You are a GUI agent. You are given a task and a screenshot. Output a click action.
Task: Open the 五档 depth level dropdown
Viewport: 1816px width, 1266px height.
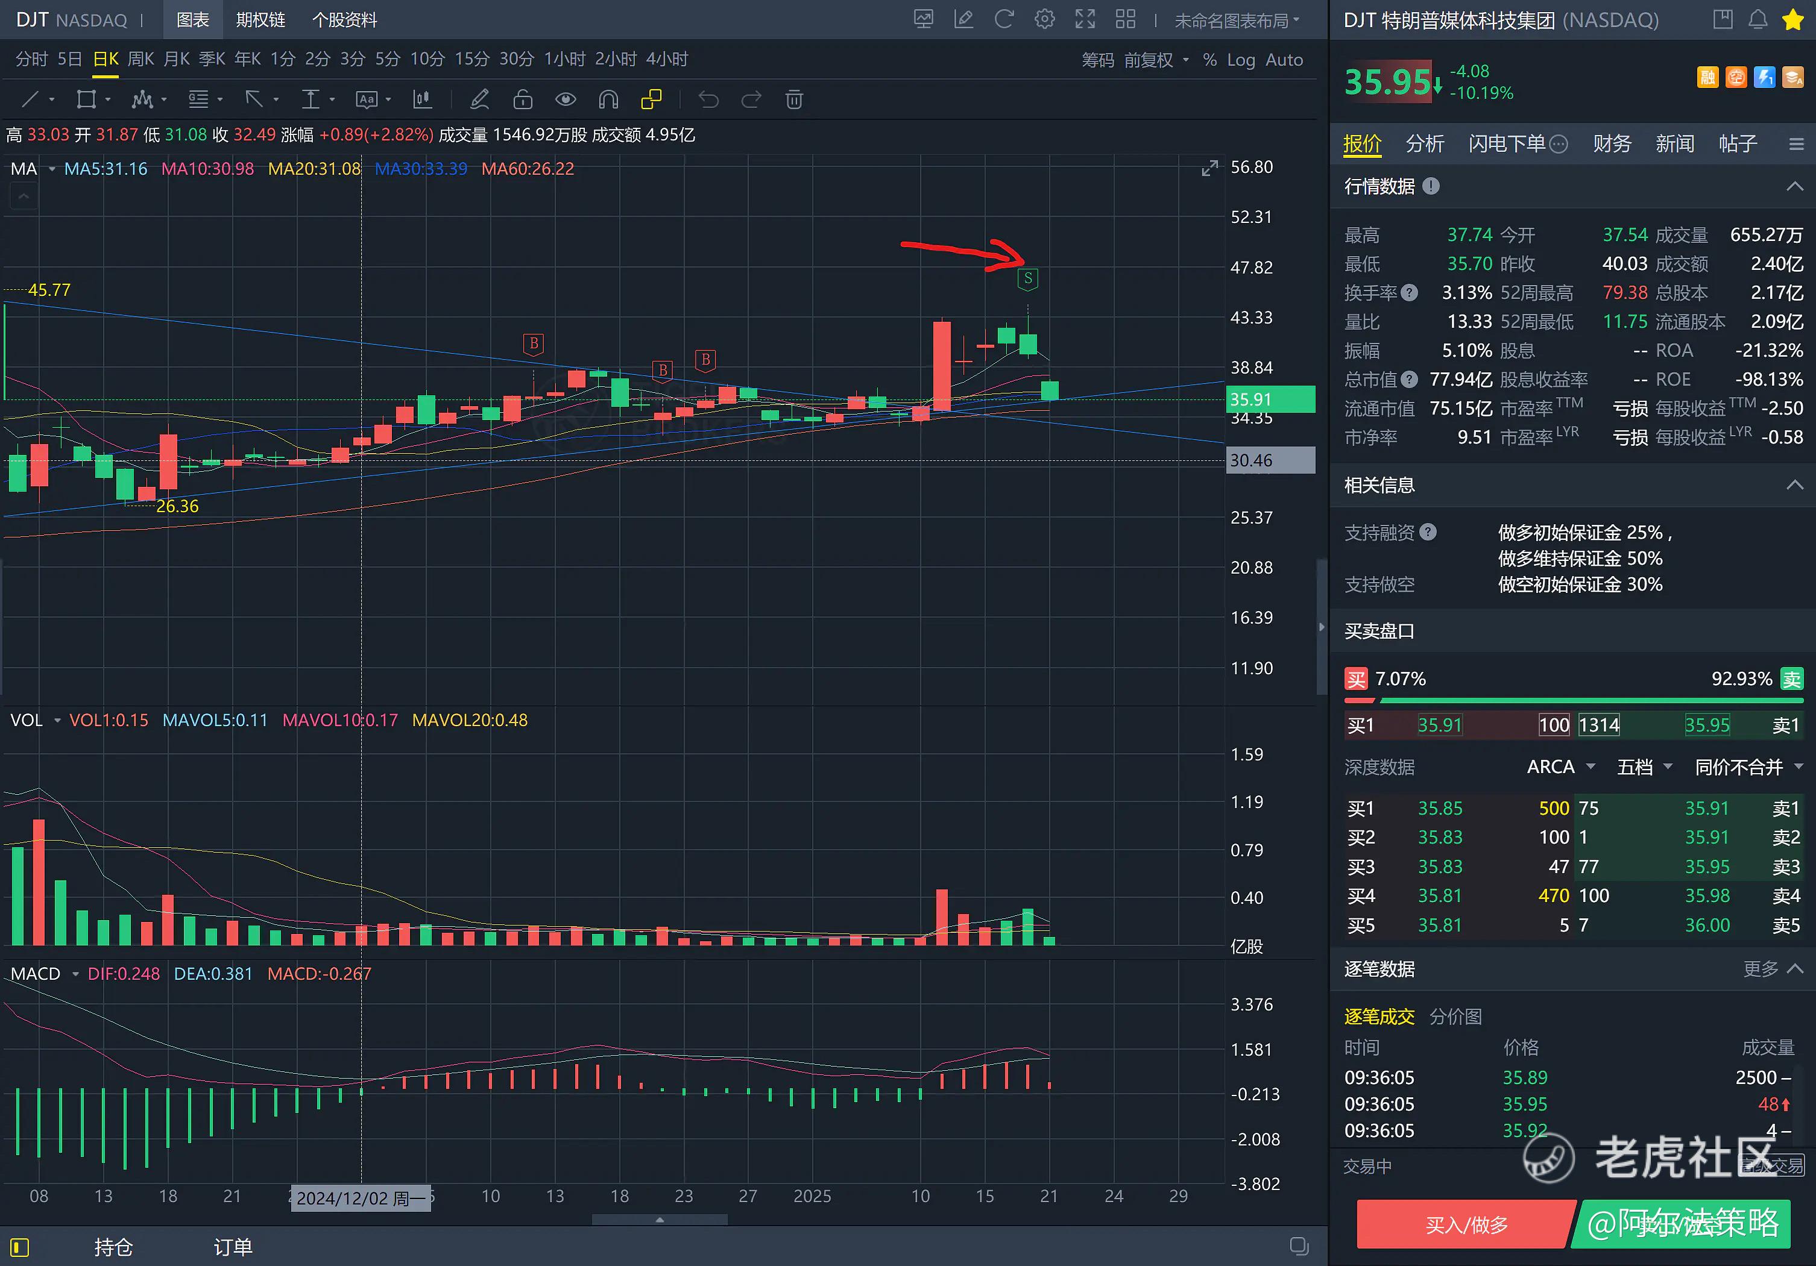[1644, 766]
